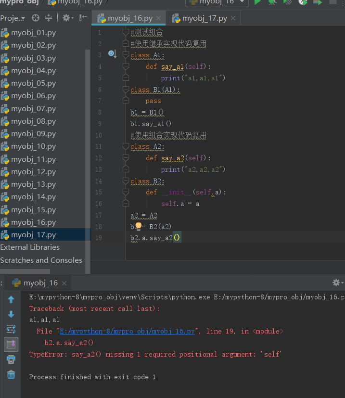This screenshot has width=345, height=398.
Task: Fold the comment block at line 1
Action: coord(126,32)
